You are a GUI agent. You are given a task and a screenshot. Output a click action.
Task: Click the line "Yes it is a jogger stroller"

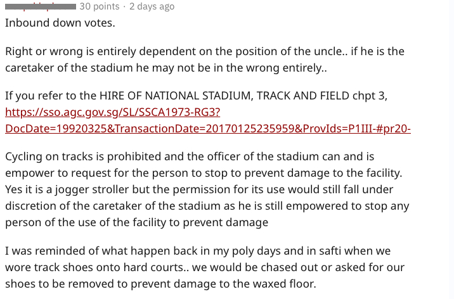(199, 189)
